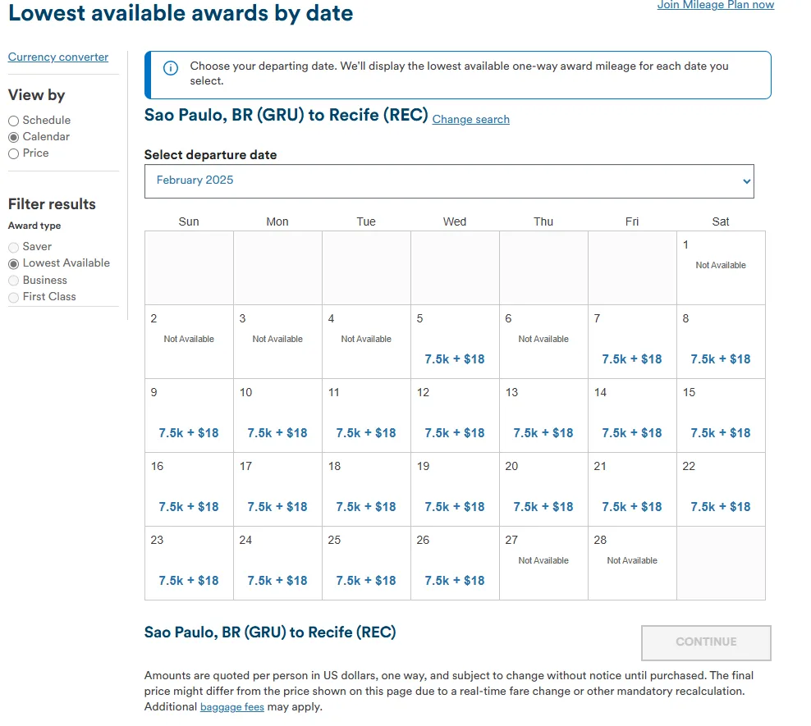This screenshot has height=726, width=811.
Task: Choose February 25 on the calendar
Action: 366,564
